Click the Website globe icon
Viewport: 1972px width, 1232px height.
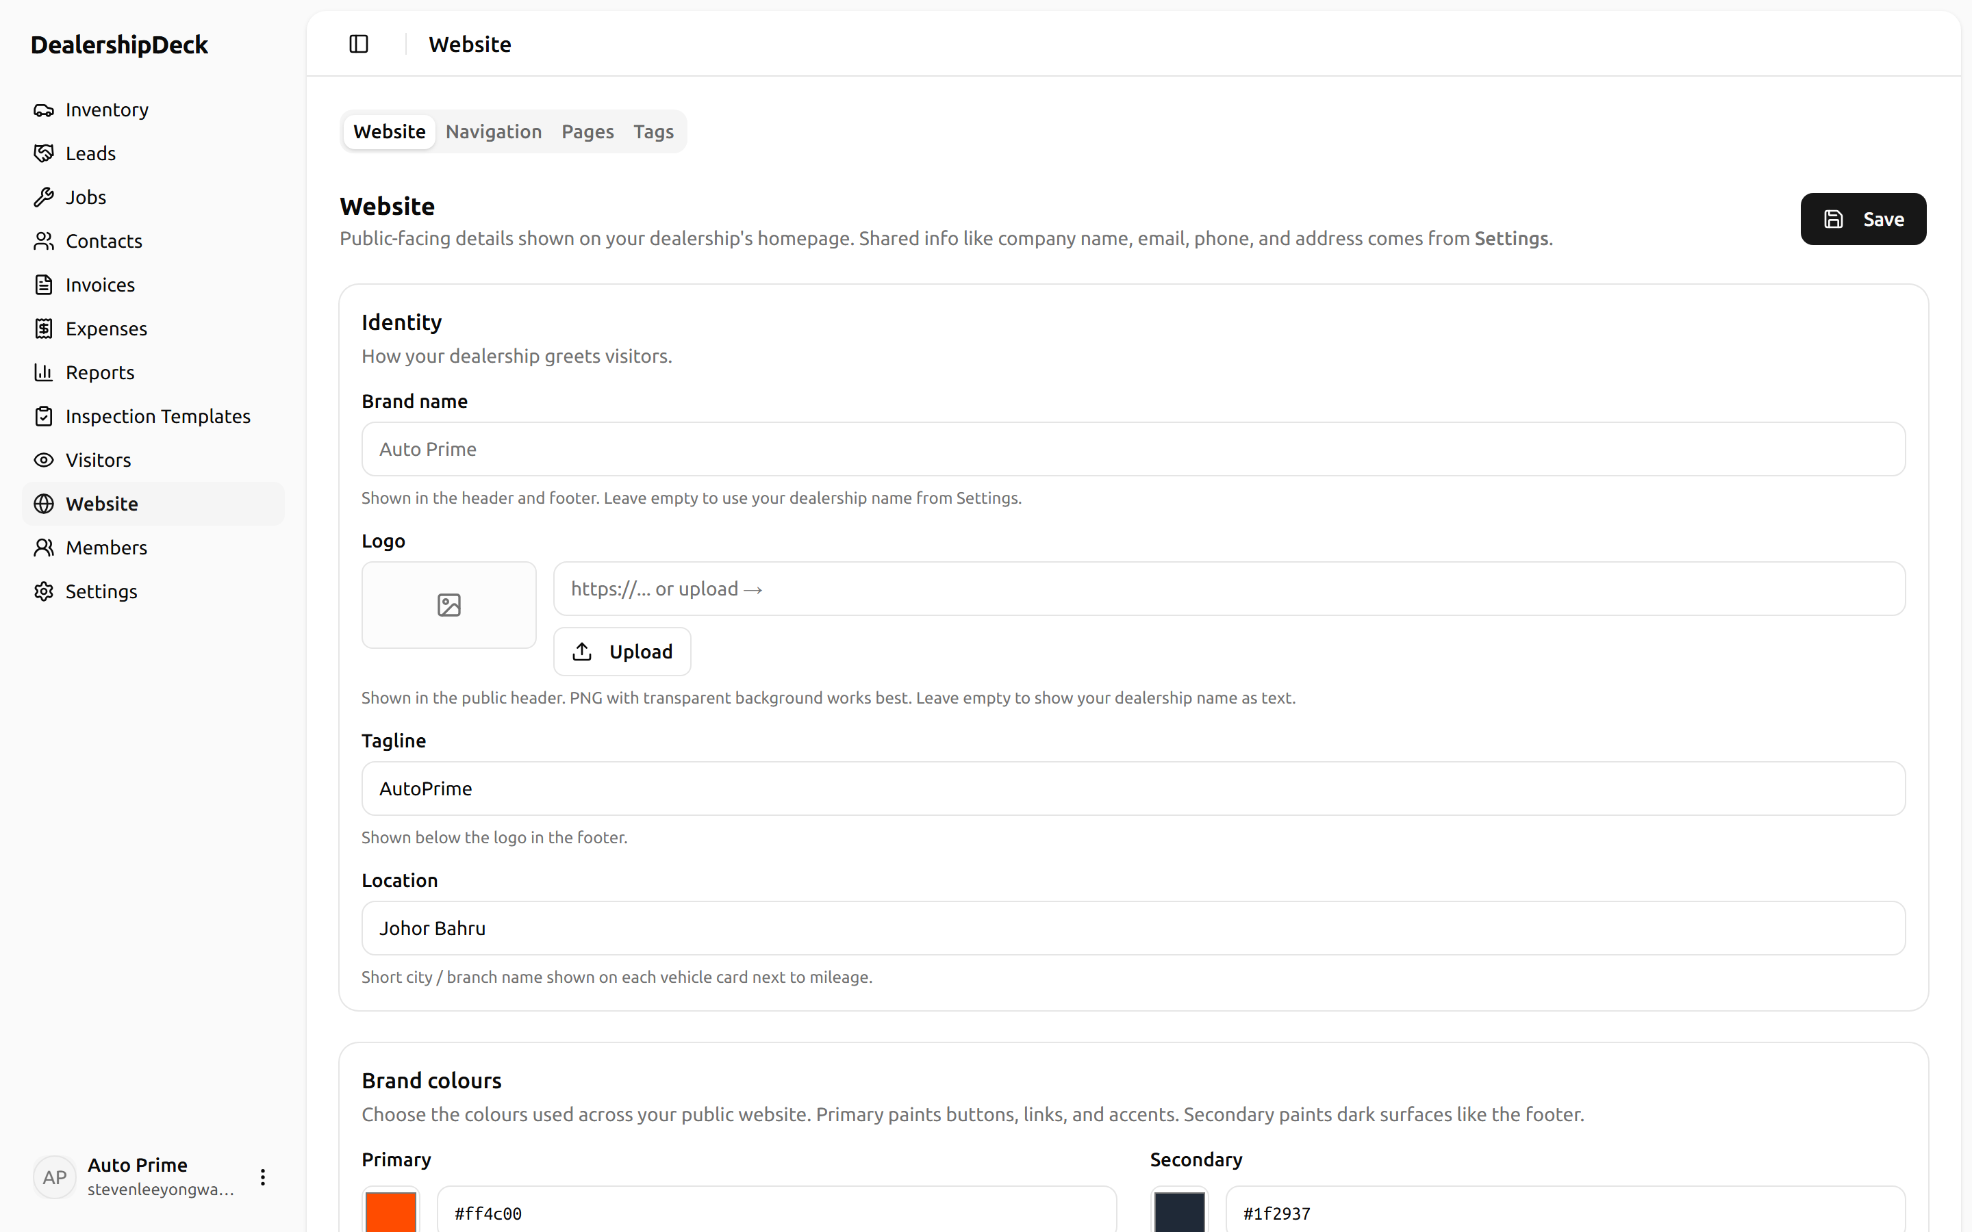44,504
